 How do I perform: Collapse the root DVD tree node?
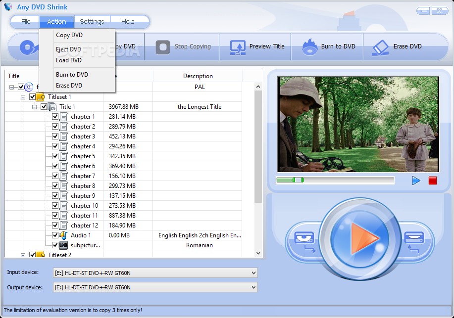11,87
